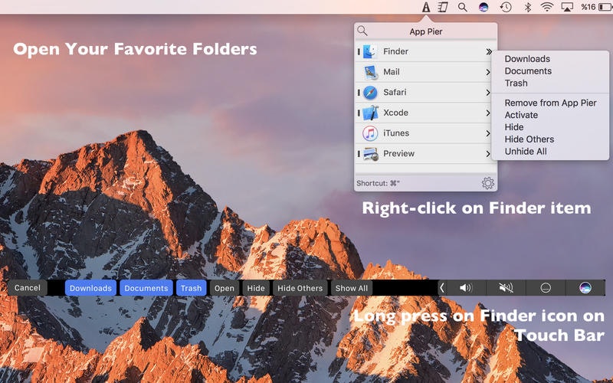Click the Safari label in App Pier
Viewport: 613px width, 383px height.
395,92
